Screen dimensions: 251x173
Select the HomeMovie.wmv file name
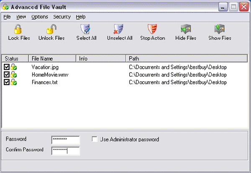[x=50, y=75]
